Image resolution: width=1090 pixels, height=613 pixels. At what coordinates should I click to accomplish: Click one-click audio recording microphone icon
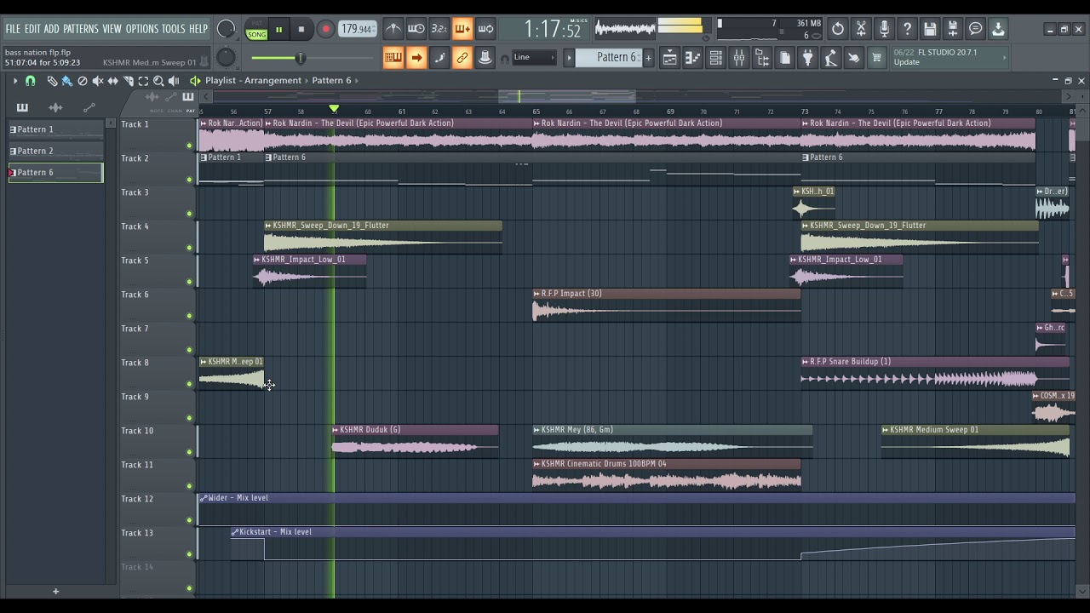tap(884, 30)
